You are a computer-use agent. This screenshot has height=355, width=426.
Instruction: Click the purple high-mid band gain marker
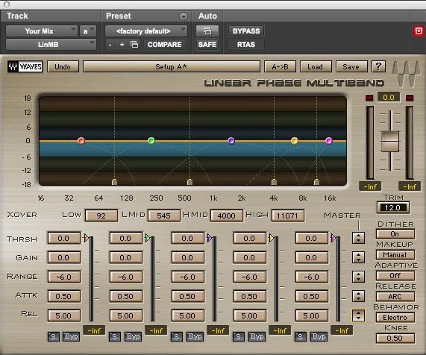[231, 140]
